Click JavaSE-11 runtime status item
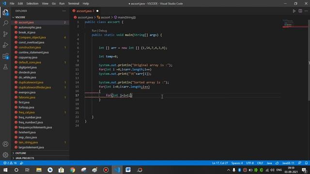This screenshot has height=174, width=310. [x=288, y=163]
